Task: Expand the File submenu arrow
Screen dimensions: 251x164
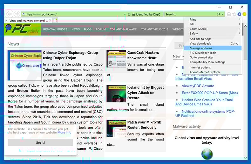Action: tap(240, 24)
